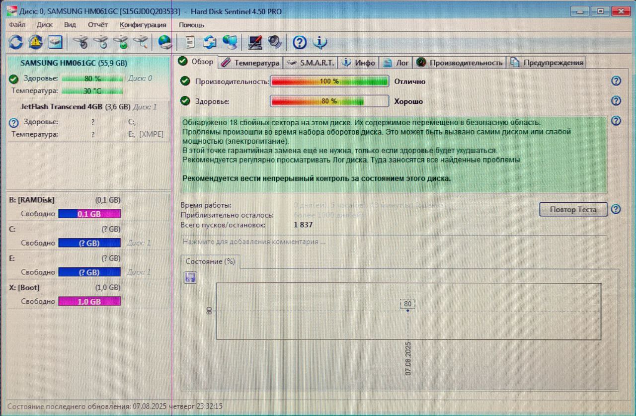Open the disk information window toolbar icon

[55, 42]
